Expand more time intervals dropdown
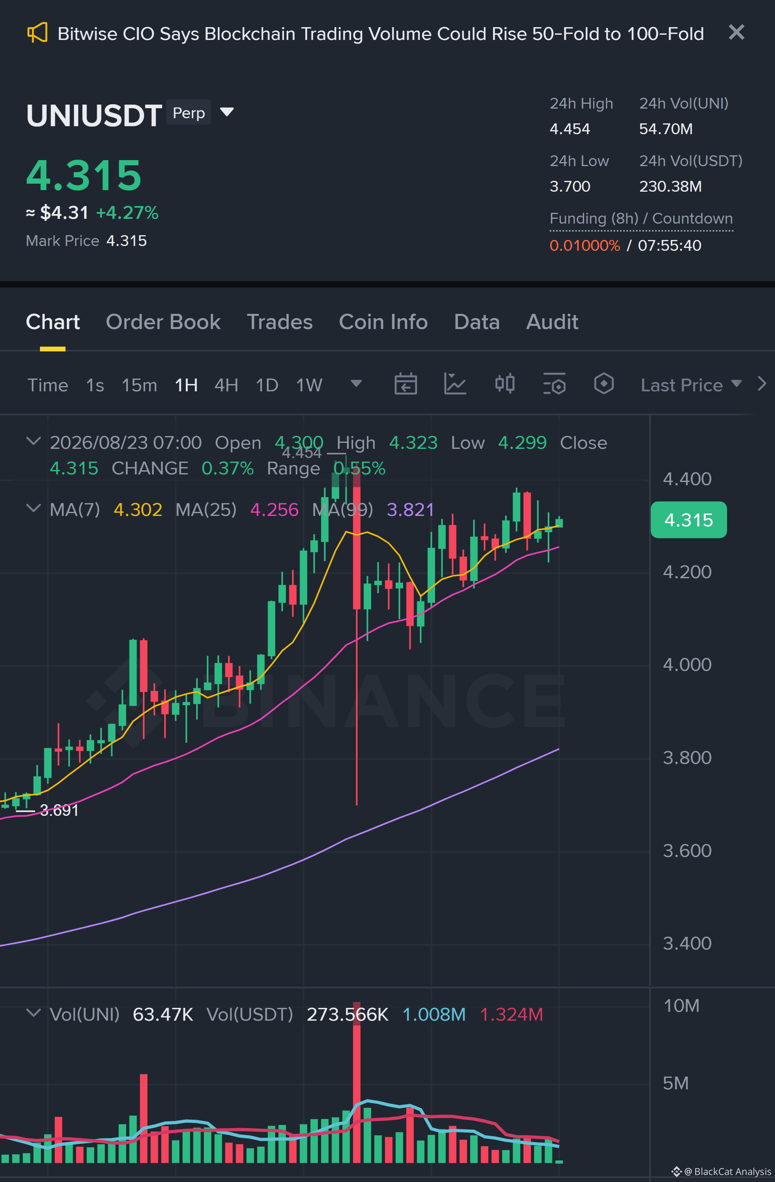Image resolution: width=775 pixels, height=1182 pixels. 356,383
